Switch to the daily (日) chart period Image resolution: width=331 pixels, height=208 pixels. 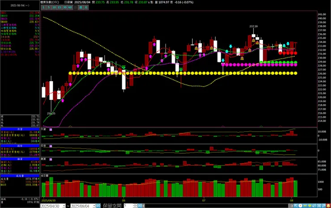75,8
